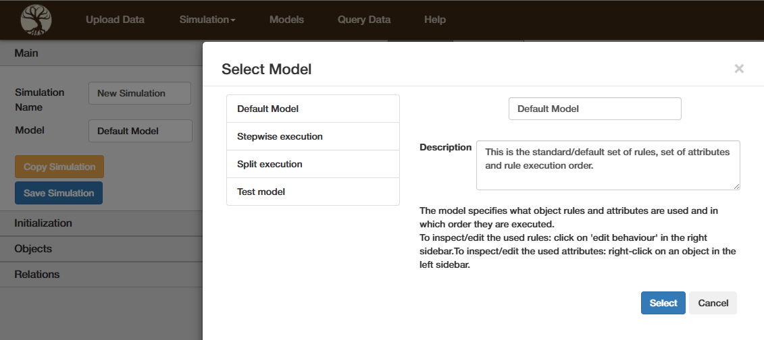Go to the Models menu item
Screen dimensions: 764x340
[x=286, y=20]
